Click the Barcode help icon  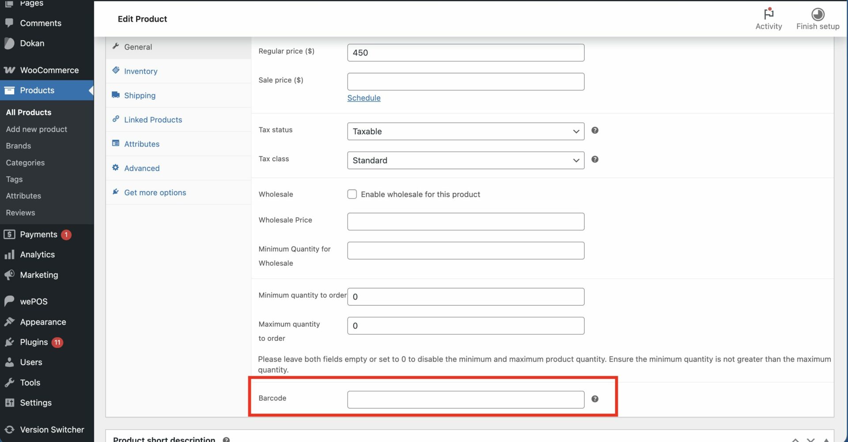tap(595, 399)
